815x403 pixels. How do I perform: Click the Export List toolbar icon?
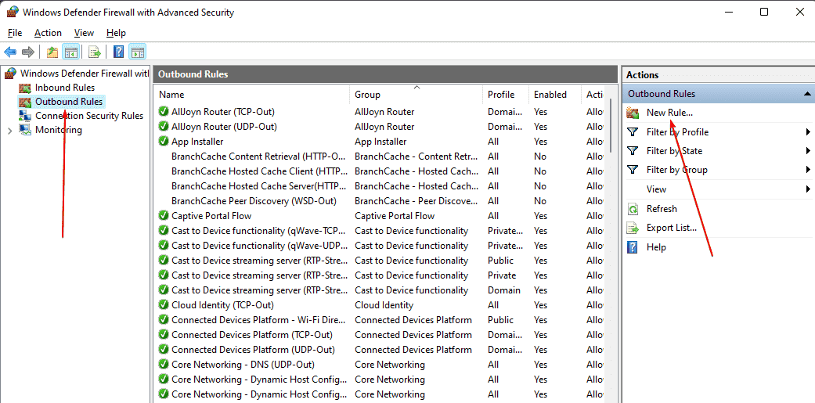tap(95, 52)
